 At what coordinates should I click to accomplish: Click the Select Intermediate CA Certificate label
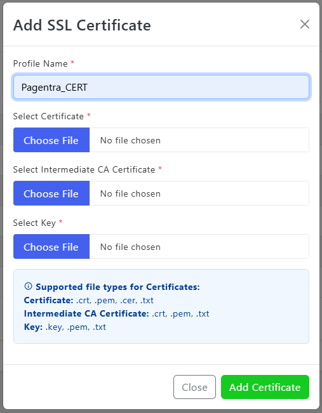tap(84, 169)
